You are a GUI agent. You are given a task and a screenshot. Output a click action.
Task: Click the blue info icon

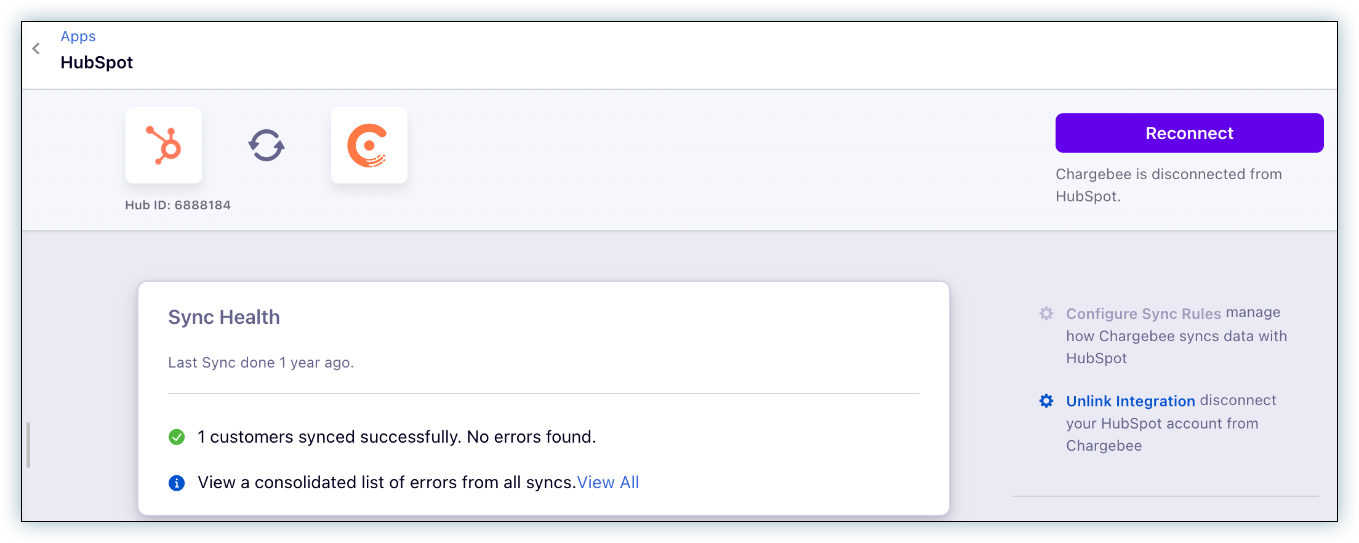point(177,483)
